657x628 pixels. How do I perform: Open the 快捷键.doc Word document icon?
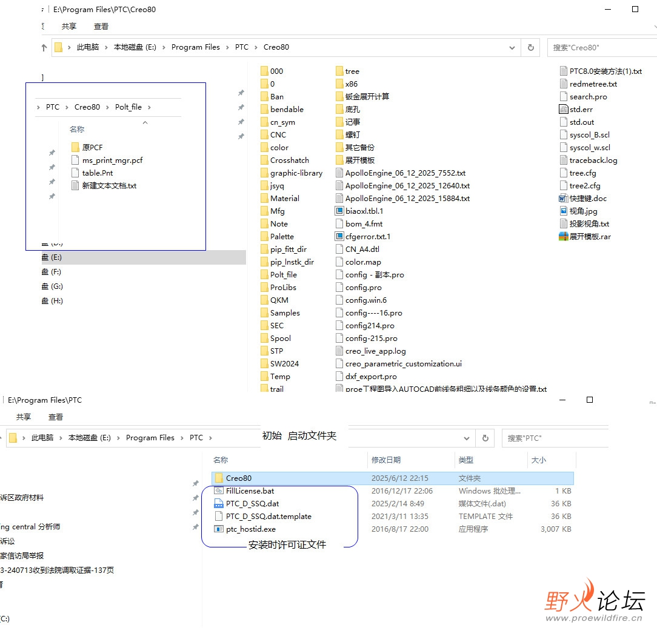[x=564, y=199]
